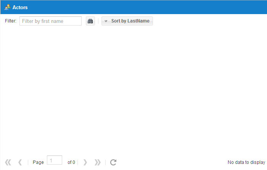Click the page number input box

pos(55,160)
